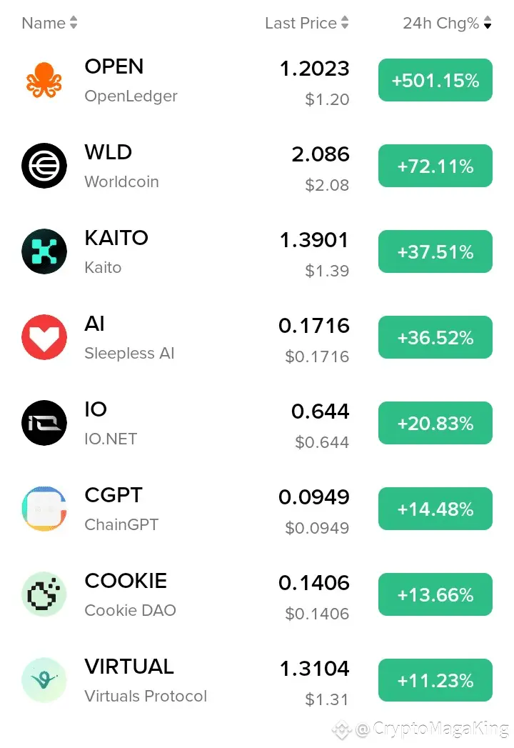Screen dimensions: 514x748
Task: Tap the Worldcoin WLD logo
Action: [44, 166]
